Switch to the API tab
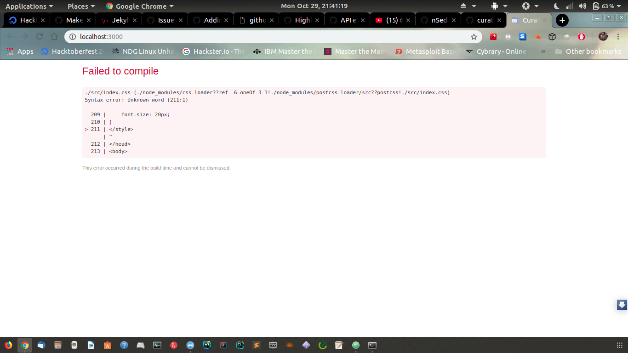Image resolution: width=628 pixels, height=353 pixels. coord(348,20)
